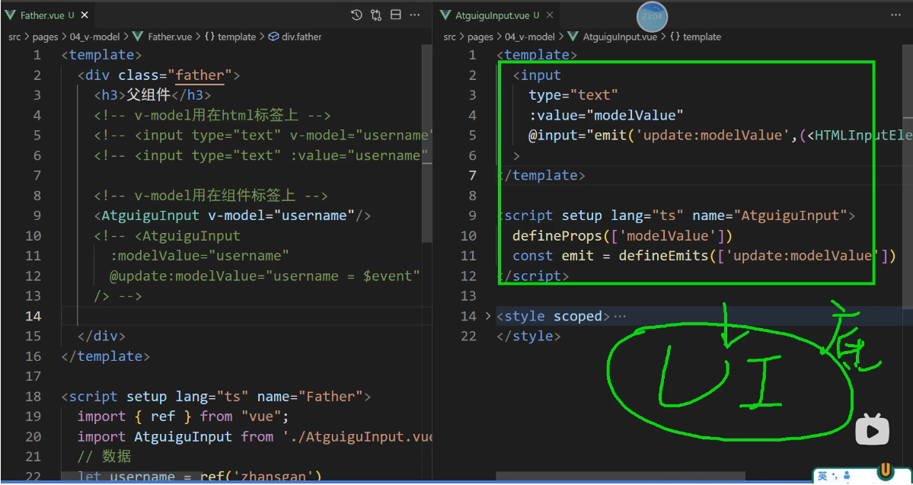The height and width of the screenshot is (485, 913).
Task: Click ':modelValue="username"' commented line
Action: pos(200,256)
